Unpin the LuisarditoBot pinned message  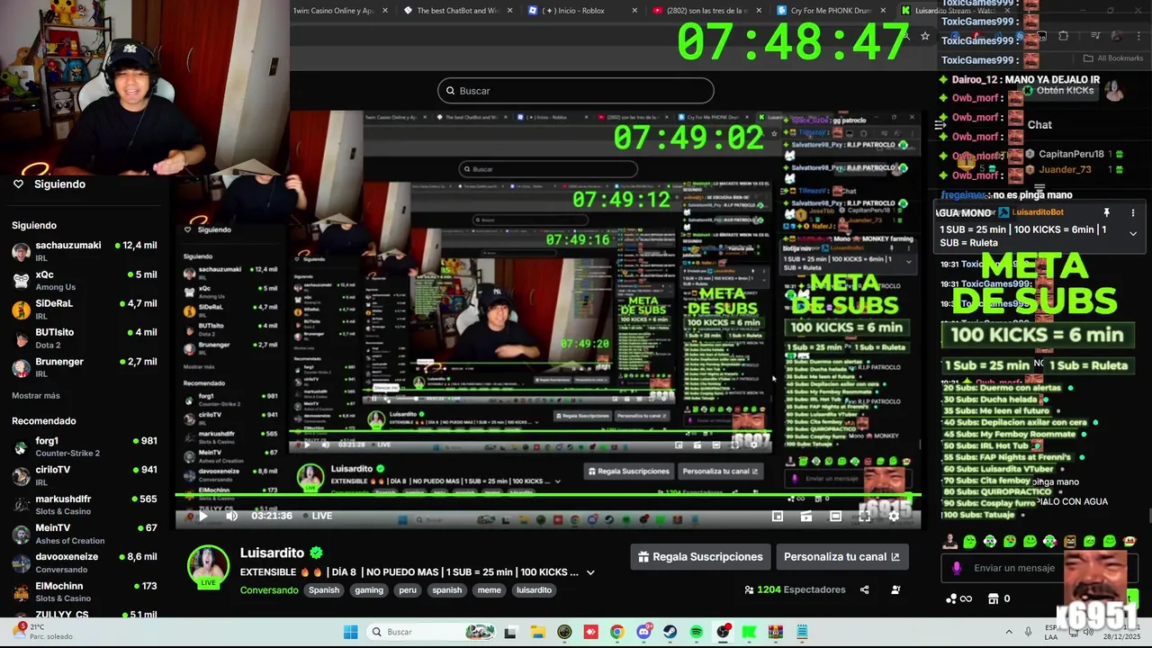pos(1107,212)
